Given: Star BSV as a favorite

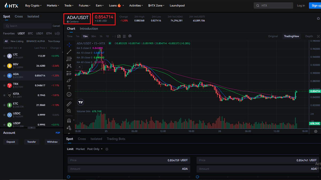Looking at the screenshot, I should pyautogui.click(x=4, y=66).
